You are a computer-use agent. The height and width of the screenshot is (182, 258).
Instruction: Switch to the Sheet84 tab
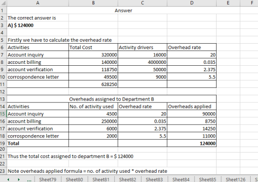click(181, 180)
